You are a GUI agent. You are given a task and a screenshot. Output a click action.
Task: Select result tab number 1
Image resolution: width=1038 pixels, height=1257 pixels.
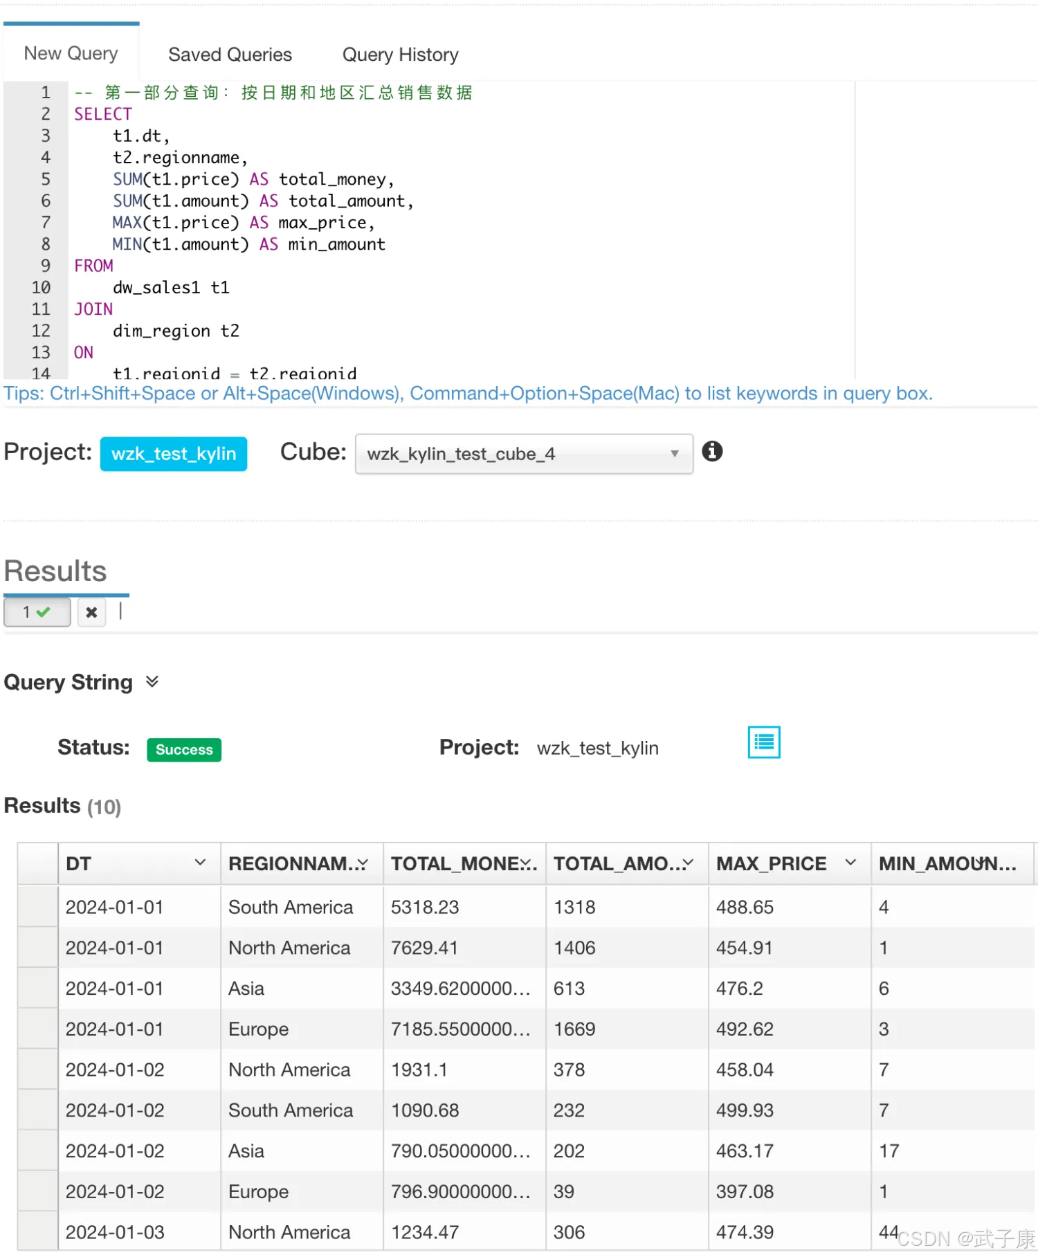coord(37,612)
